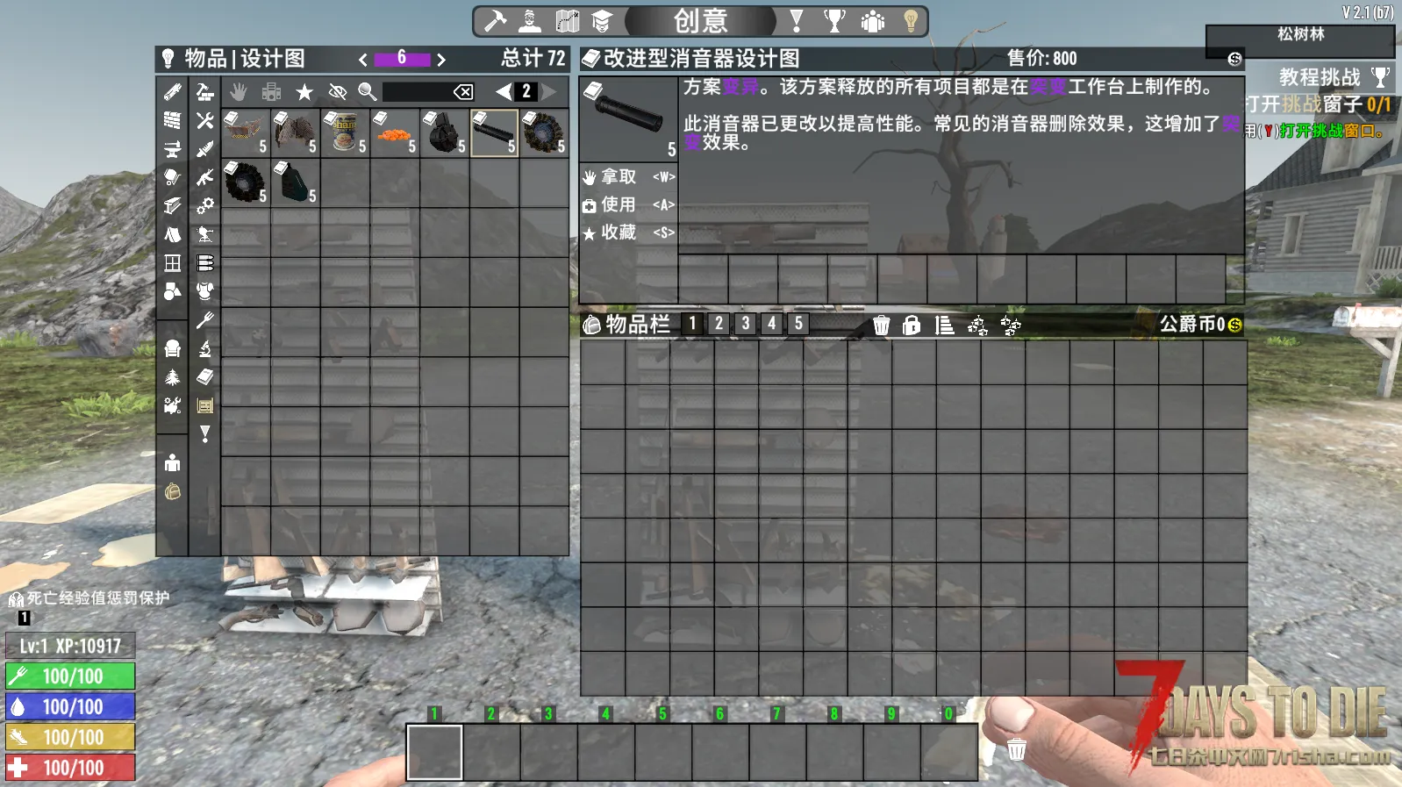Select the steel I-beam category
This screenshot has height=787, width=1402.
173,206
